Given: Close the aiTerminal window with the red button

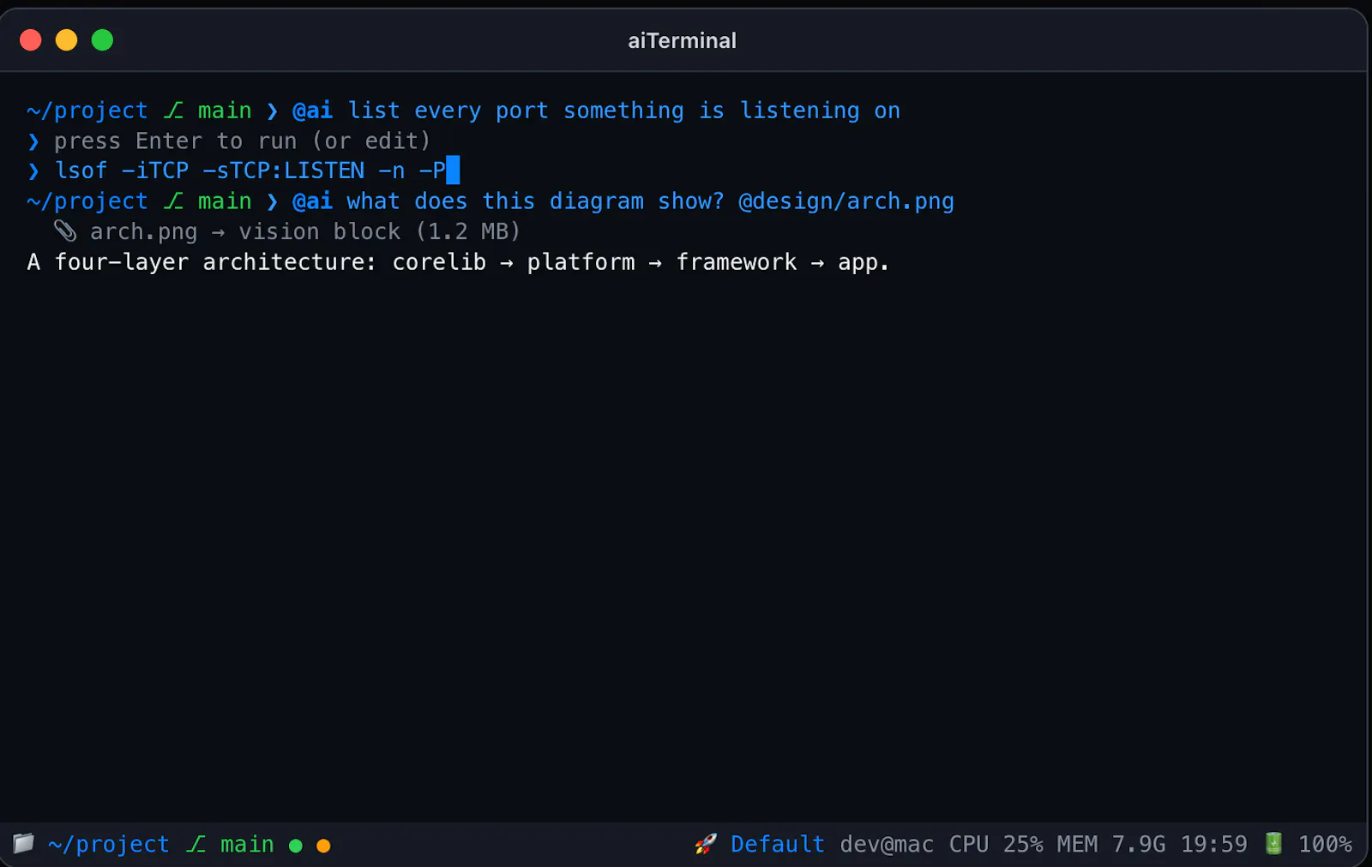Looking at the screenshot, I should point(31,40).
